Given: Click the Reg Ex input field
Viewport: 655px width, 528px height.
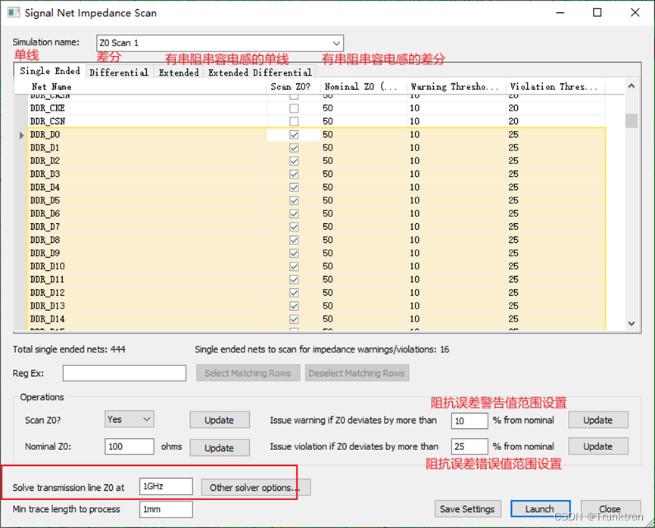Looking at the screenshot, I should (123, 373).
